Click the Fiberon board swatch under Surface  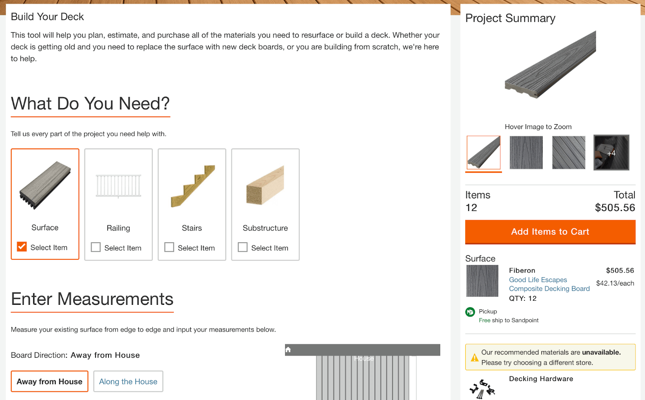click(482, 281)
